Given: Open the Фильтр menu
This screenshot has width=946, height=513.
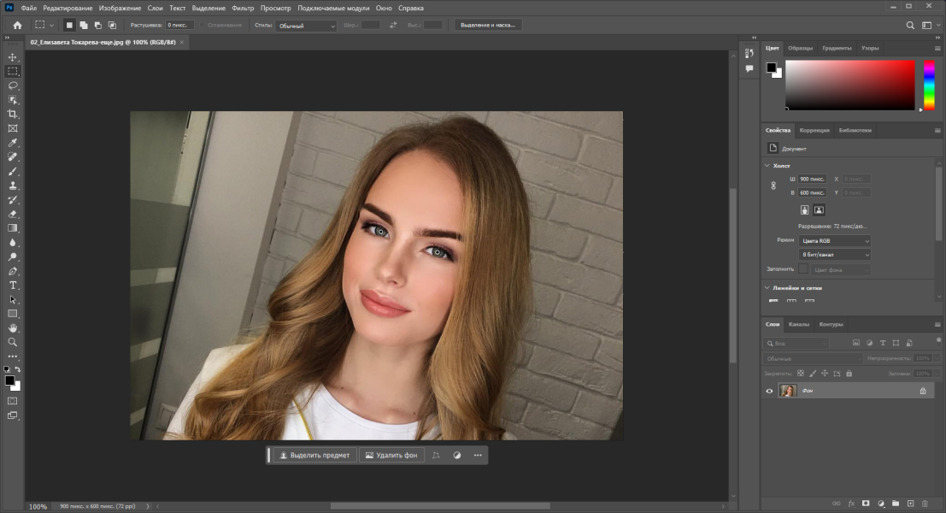Looking at the screenshot, I should click(243, 8).
